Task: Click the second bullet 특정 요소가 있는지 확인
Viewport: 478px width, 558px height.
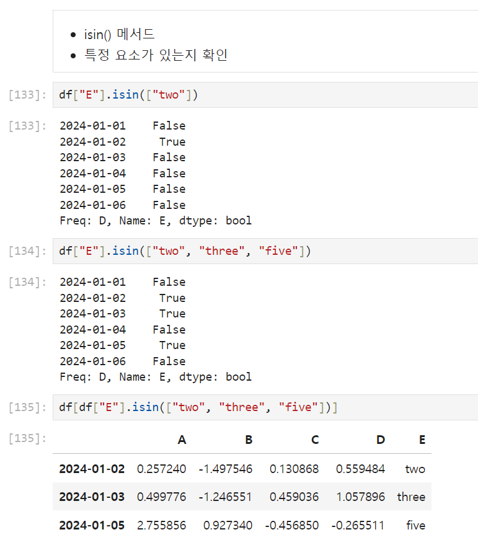Action: (156, 55)
